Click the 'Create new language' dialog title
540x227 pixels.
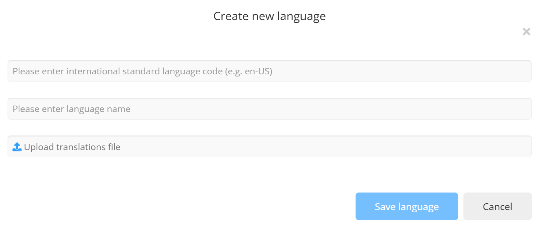269,16
